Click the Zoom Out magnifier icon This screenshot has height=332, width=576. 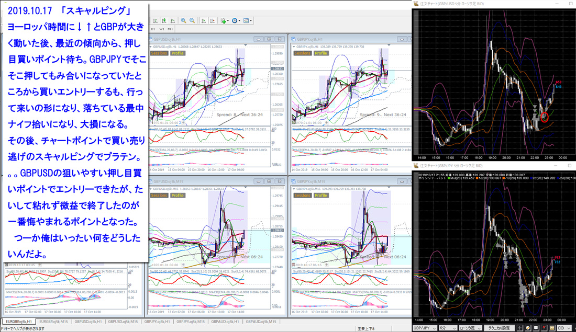192,21
